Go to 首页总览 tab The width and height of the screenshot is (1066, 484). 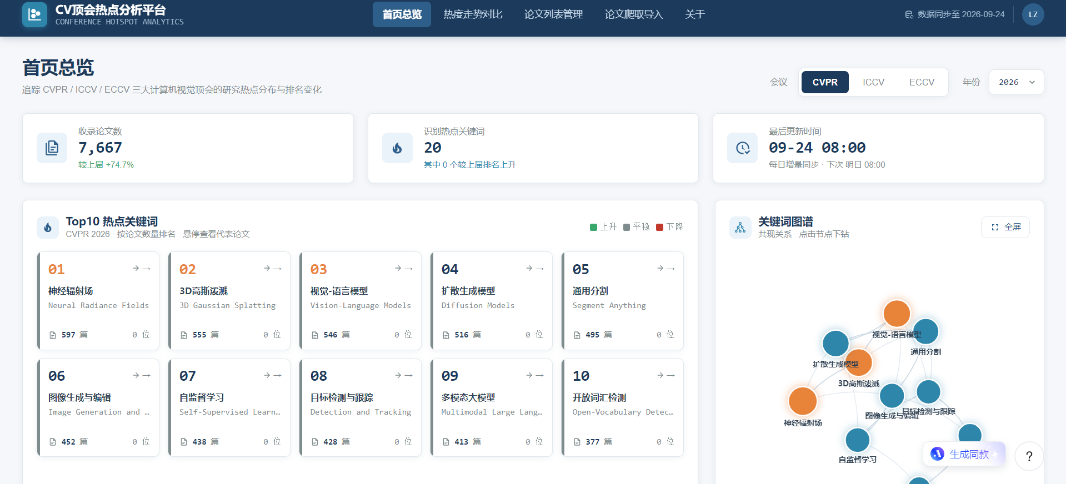pos(402,14)
